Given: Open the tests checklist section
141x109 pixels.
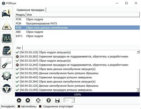Looking at the screenshot, I should [x=7, y=51].
